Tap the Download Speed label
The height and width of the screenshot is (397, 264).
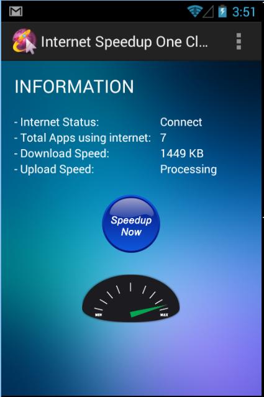point(61,153)
